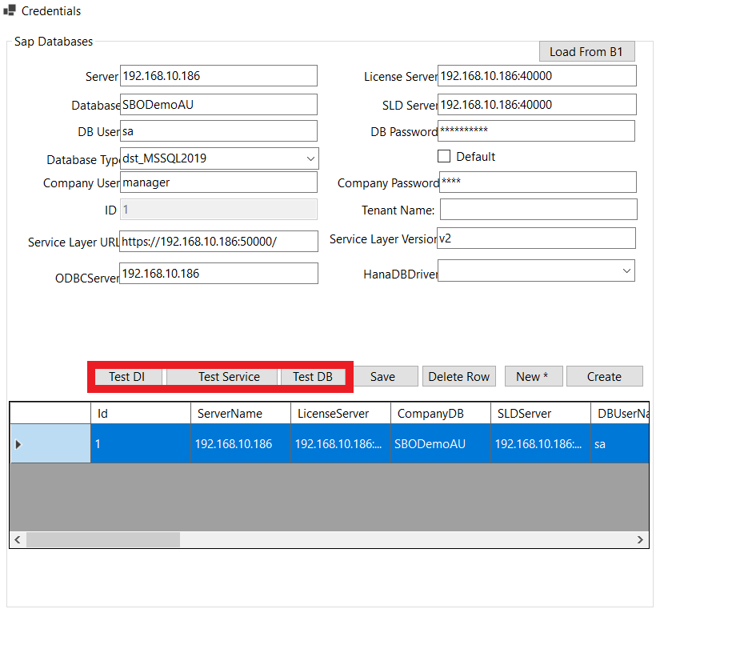Save the credentials with Save button
This screenshot has width=744, height=653.
coord(386,376)
